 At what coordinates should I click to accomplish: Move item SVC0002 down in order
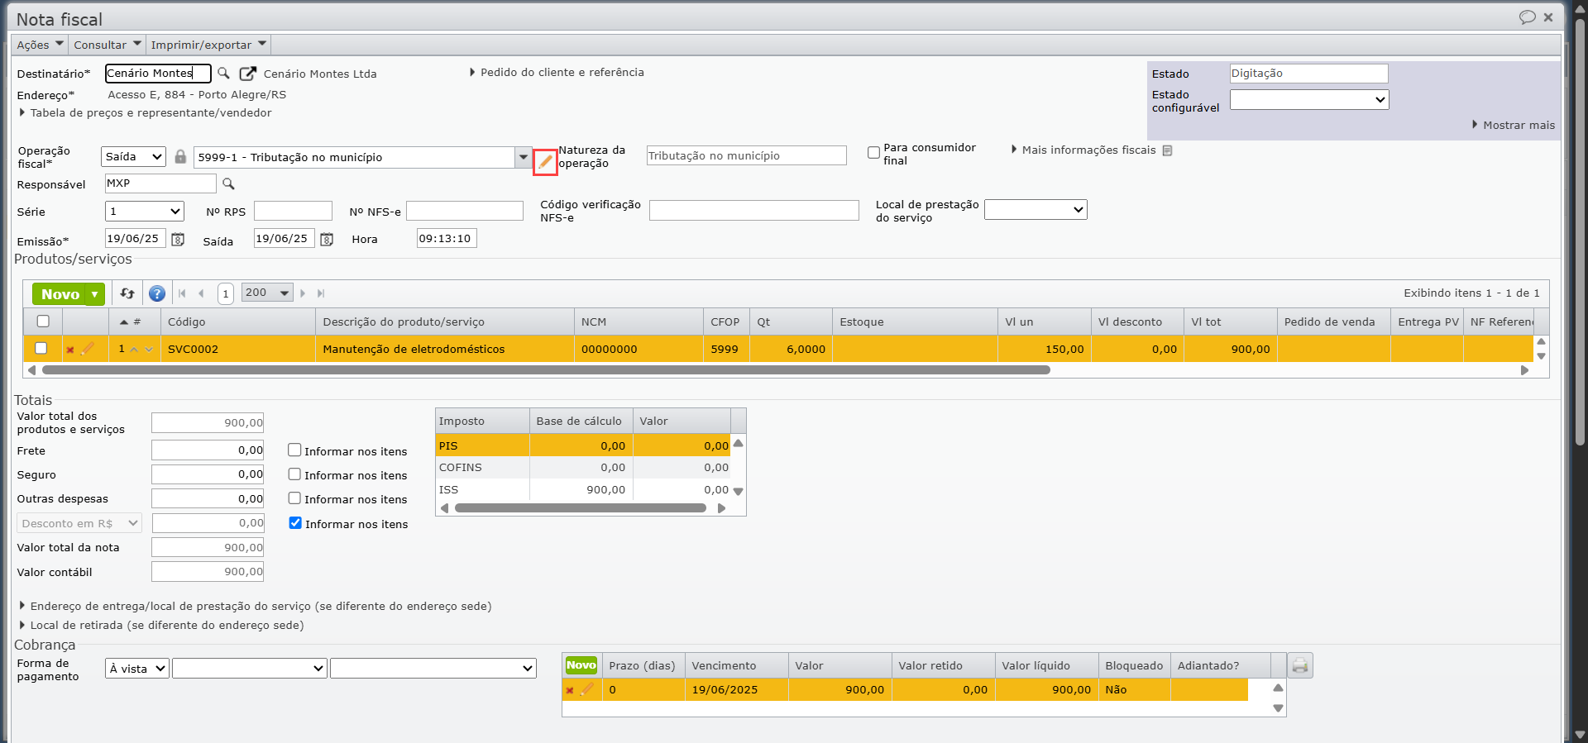pos(149,350)
